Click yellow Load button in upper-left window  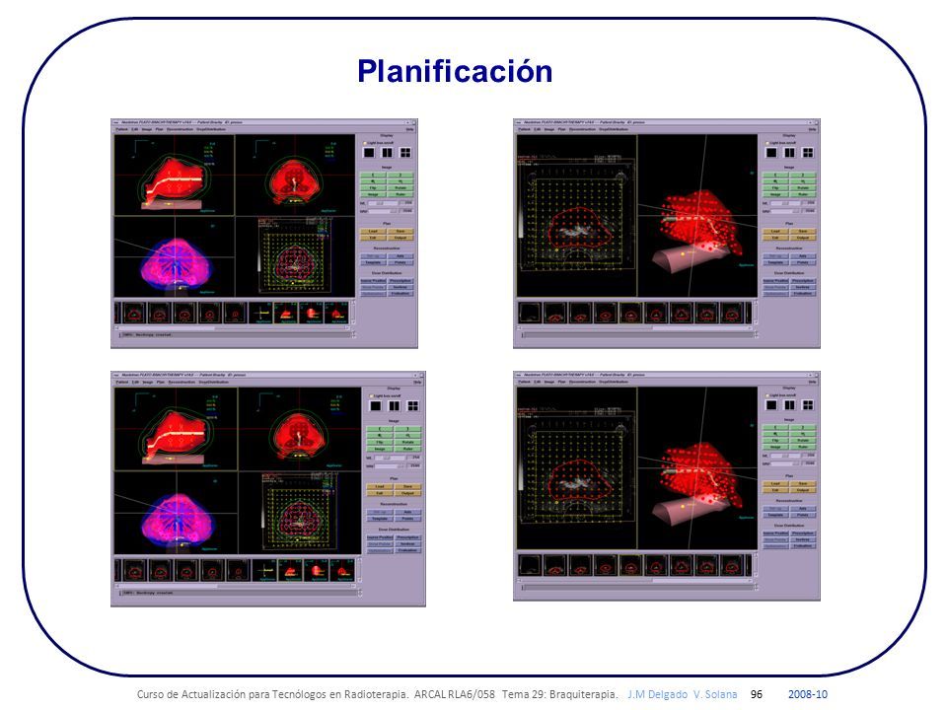(373, 231)
